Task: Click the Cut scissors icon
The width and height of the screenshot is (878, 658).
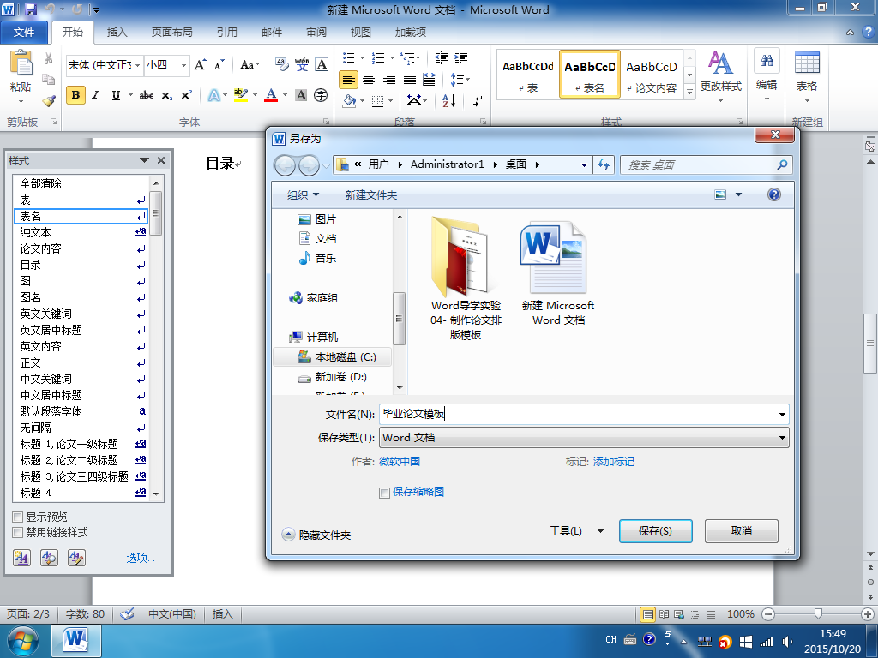Action: pos(49,59)
